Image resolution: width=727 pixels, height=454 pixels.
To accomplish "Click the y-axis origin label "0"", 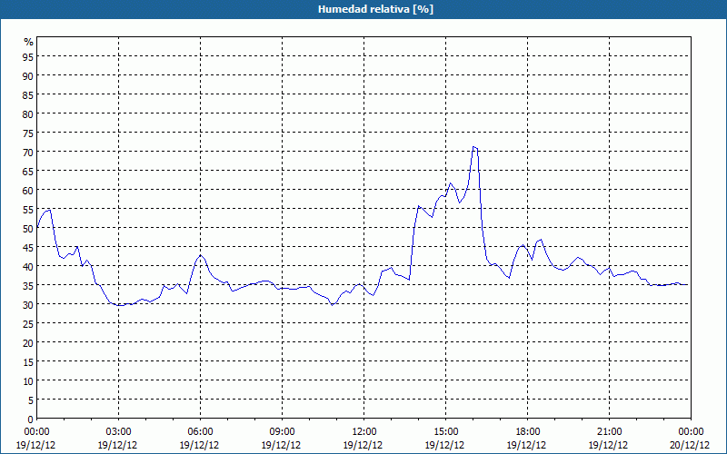I will [x=31, y=419].
